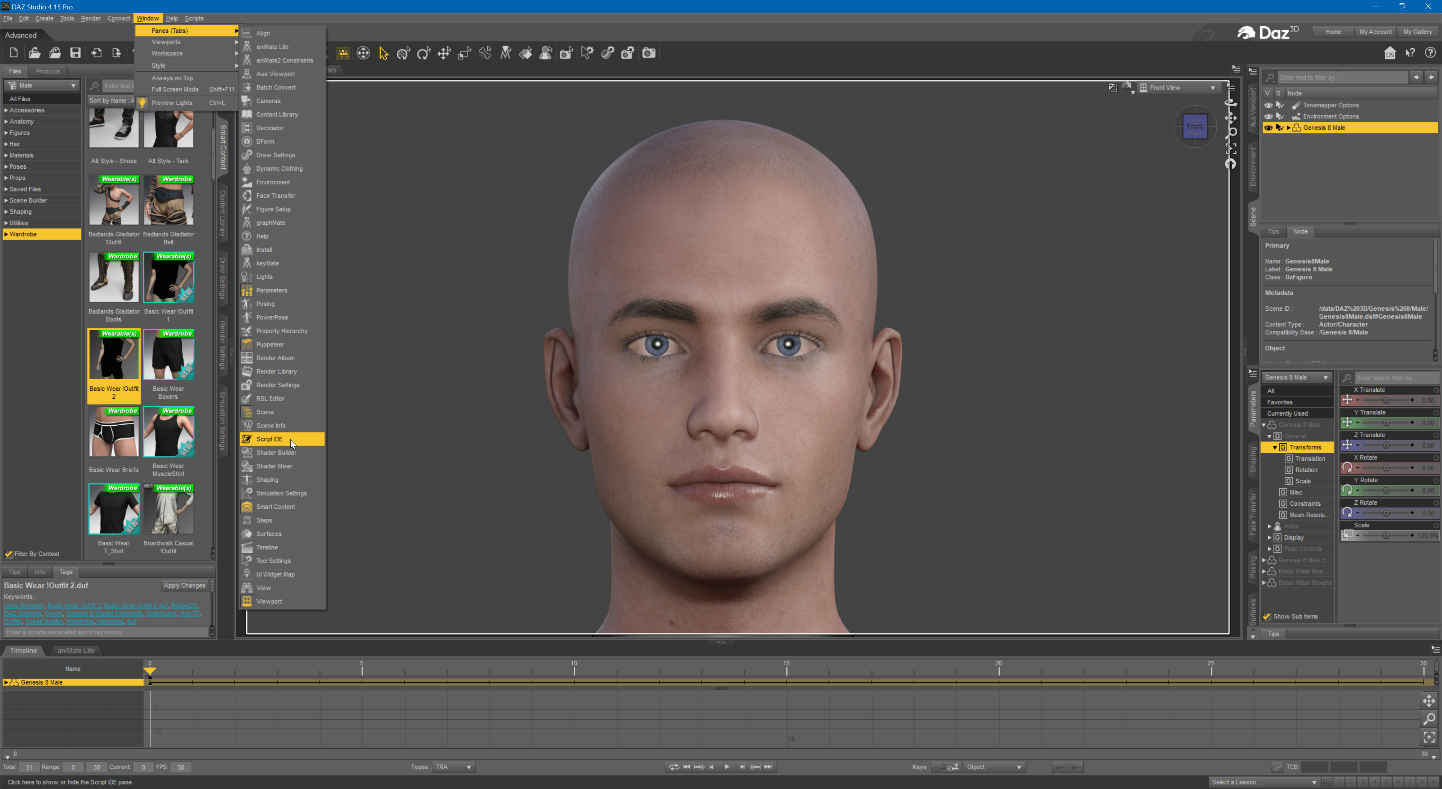Open the Genesis 8 Male parameters dropdown
The height and width of the screenshot is (789, 1442).
(x=1296, y=378)
